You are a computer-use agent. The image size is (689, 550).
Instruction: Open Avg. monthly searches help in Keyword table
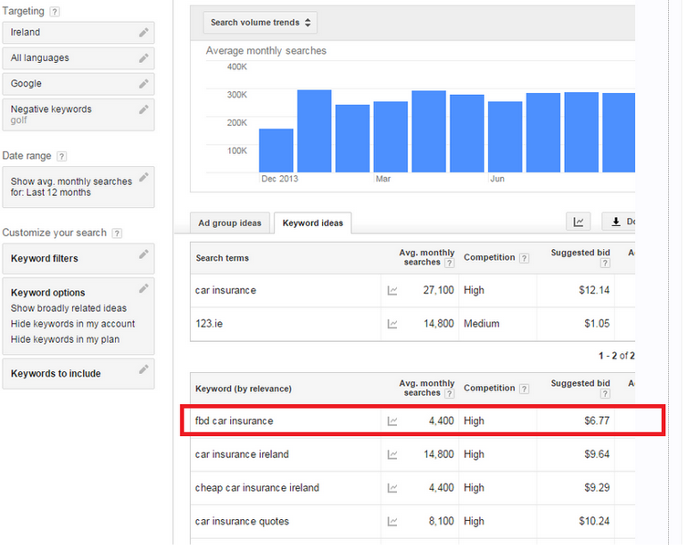click(449, 394)
